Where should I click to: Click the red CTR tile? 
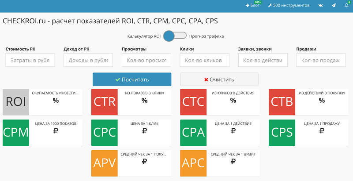click(105, 102)
